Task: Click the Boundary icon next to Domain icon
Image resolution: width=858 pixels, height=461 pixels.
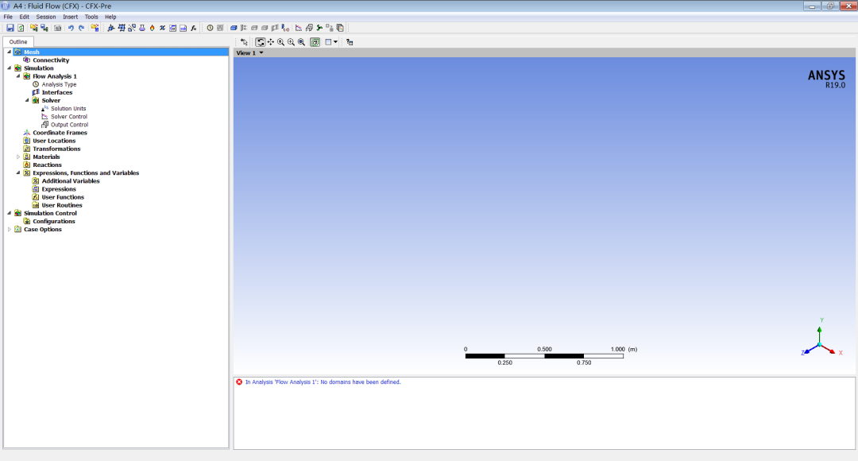Action: pyautogui.click(x=244, y=28)
